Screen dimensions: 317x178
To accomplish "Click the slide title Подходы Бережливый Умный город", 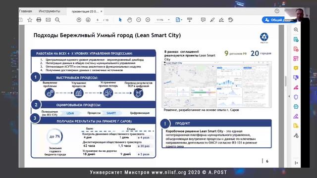I will 107,35.
